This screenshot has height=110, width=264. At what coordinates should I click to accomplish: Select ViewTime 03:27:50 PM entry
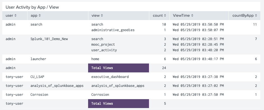[198, 95]
